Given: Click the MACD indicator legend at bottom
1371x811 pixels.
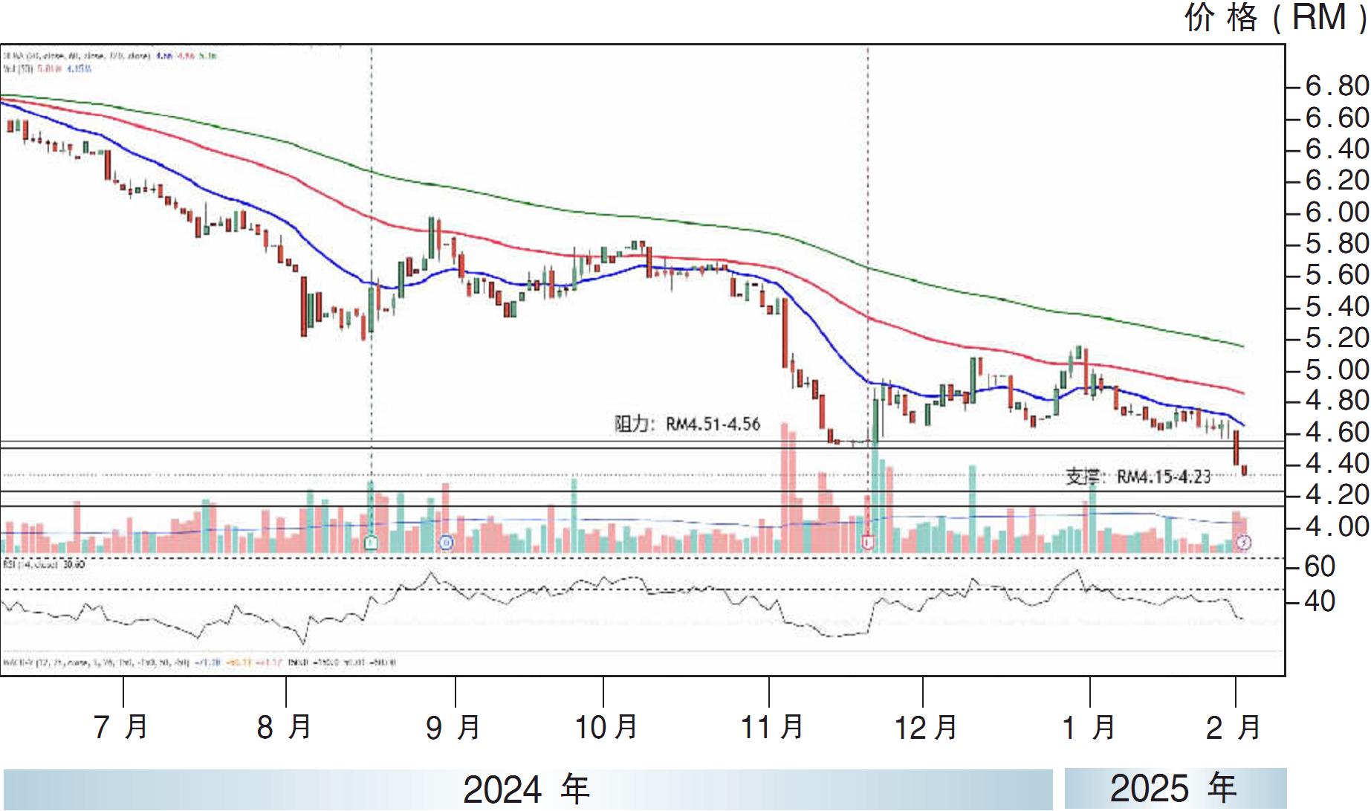Looking at the screenshot, I should pos(199,662).
